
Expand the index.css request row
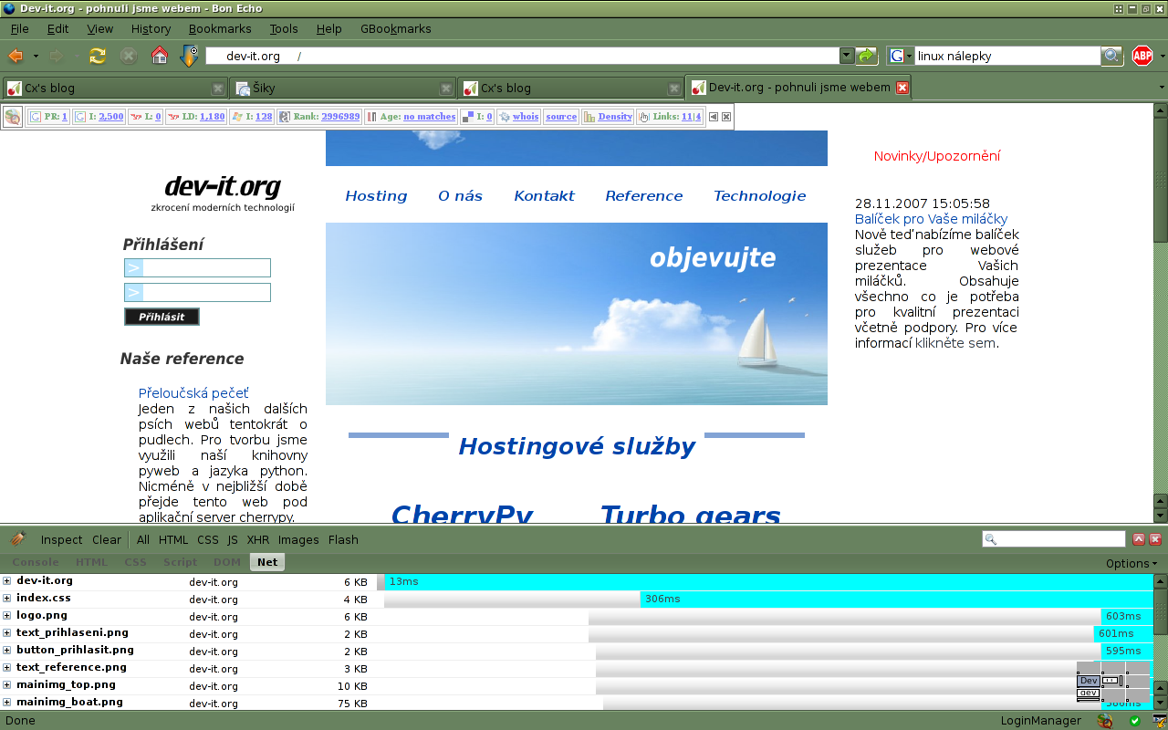[7, 599]
